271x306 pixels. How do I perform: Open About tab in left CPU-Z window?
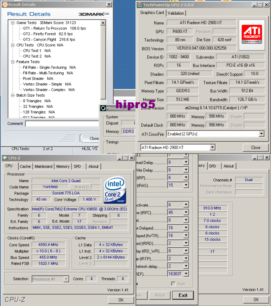[x=94, y=166]
